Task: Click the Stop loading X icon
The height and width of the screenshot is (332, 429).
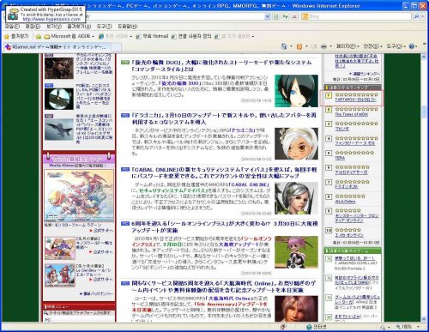Action: (x=294, y=17)
